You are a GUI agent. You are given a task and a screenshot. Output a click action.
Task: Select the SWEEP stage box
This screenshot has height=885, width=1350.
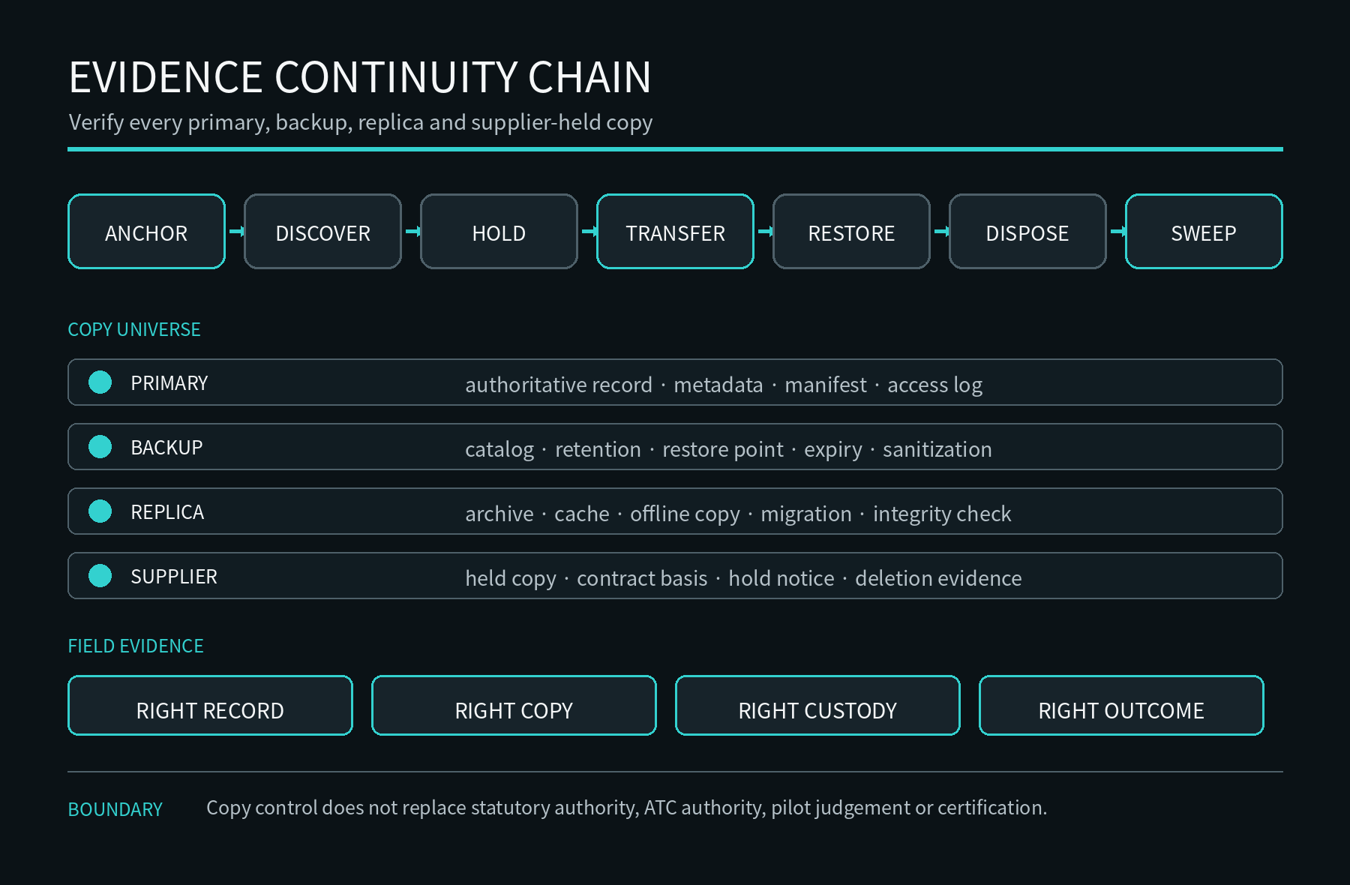tap(1204, 232)
